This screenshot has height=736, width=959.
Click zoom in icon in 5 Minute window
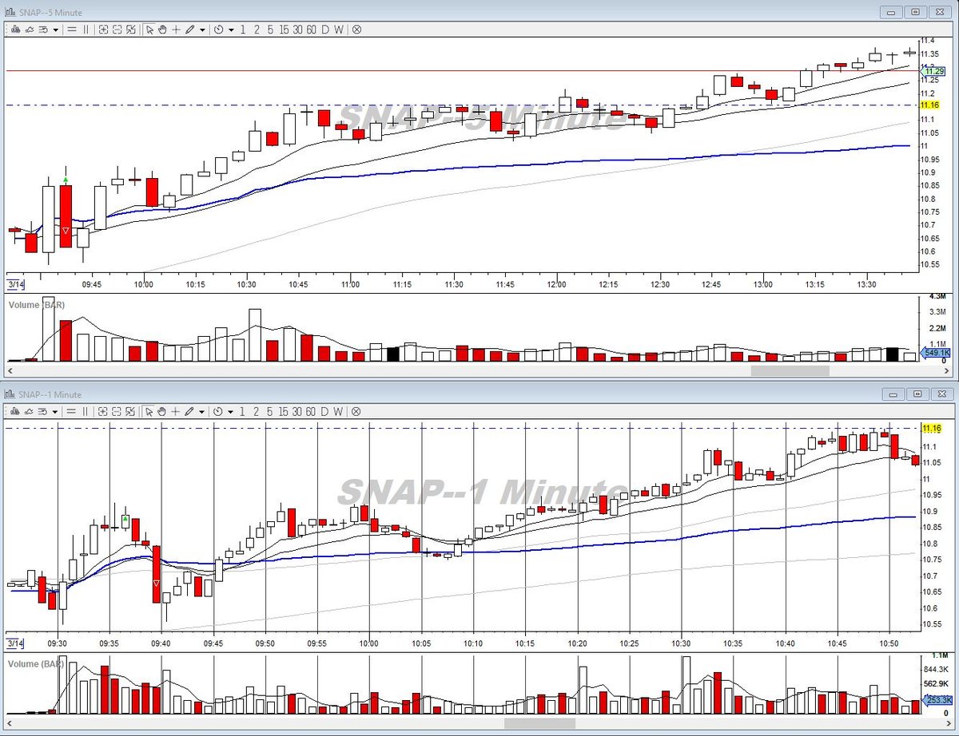[103, 30]
